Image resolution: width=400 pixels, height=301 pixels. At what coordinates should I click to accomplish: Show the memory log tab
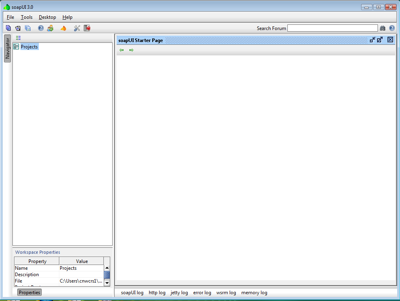pyautogui.click(x=254, y=293)
